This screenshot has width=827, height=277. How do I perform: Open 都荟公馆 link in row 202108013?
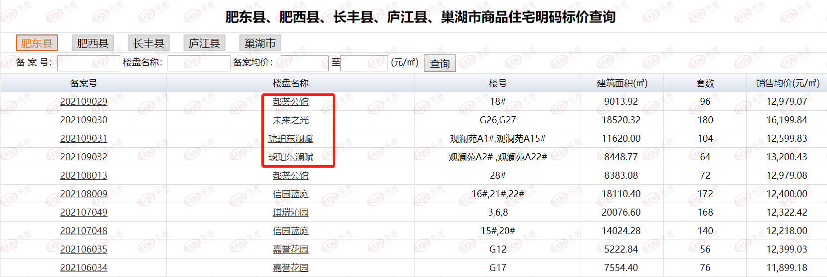(291, 175)
